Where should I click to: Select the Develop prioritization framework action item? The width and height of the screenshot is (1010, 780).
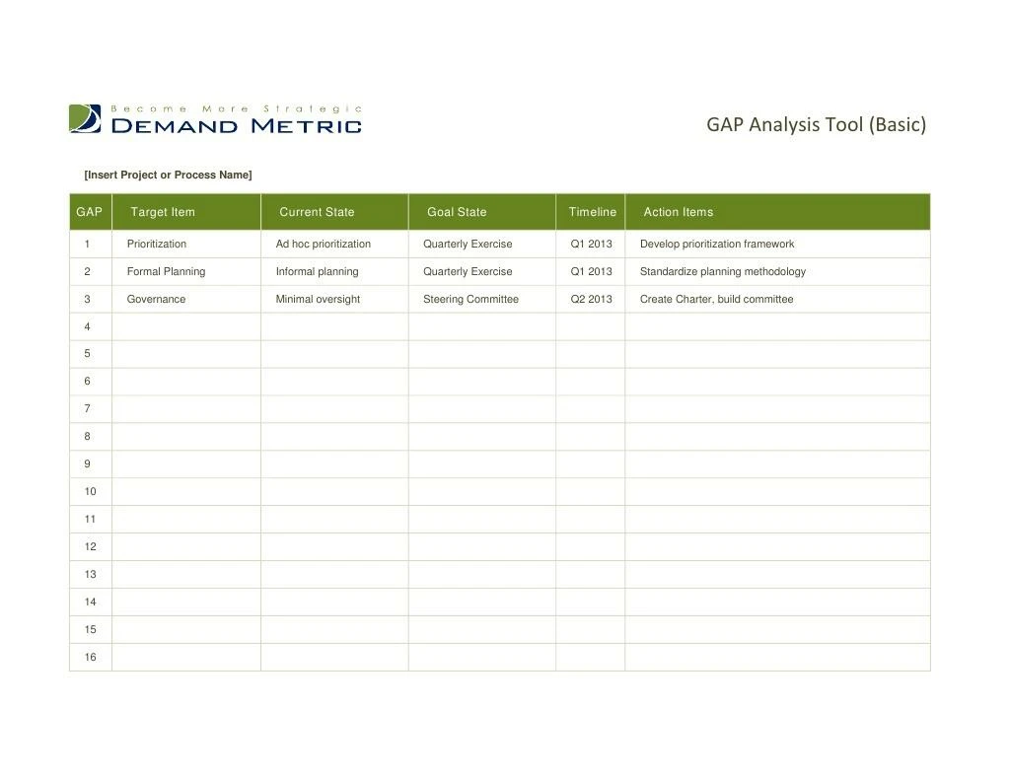(x=716, y=244)
